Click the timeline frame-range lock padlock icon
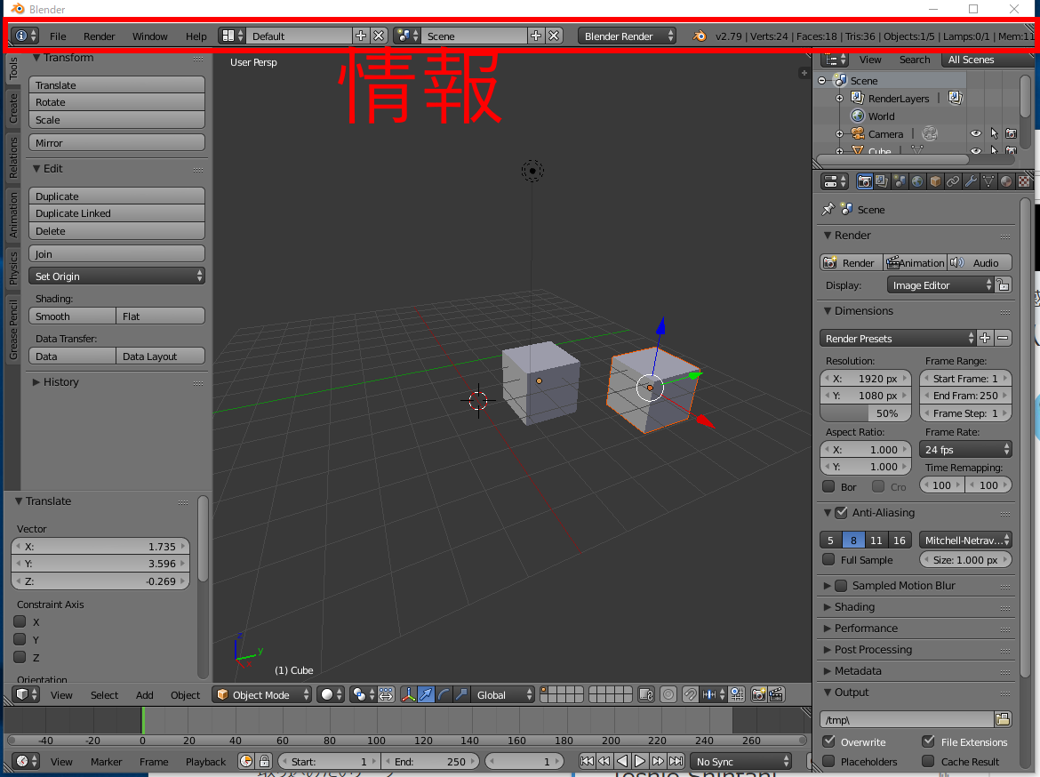Image resolution: width=1040 pixels, height=777 pixels. 264,761
